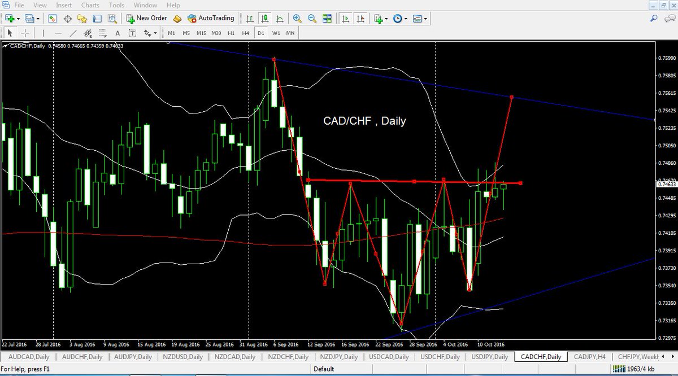Image resolution: width=678 pixels, height=376 pixels.
Task: Draw a horizontal line
Action: (x=58, y=33)
